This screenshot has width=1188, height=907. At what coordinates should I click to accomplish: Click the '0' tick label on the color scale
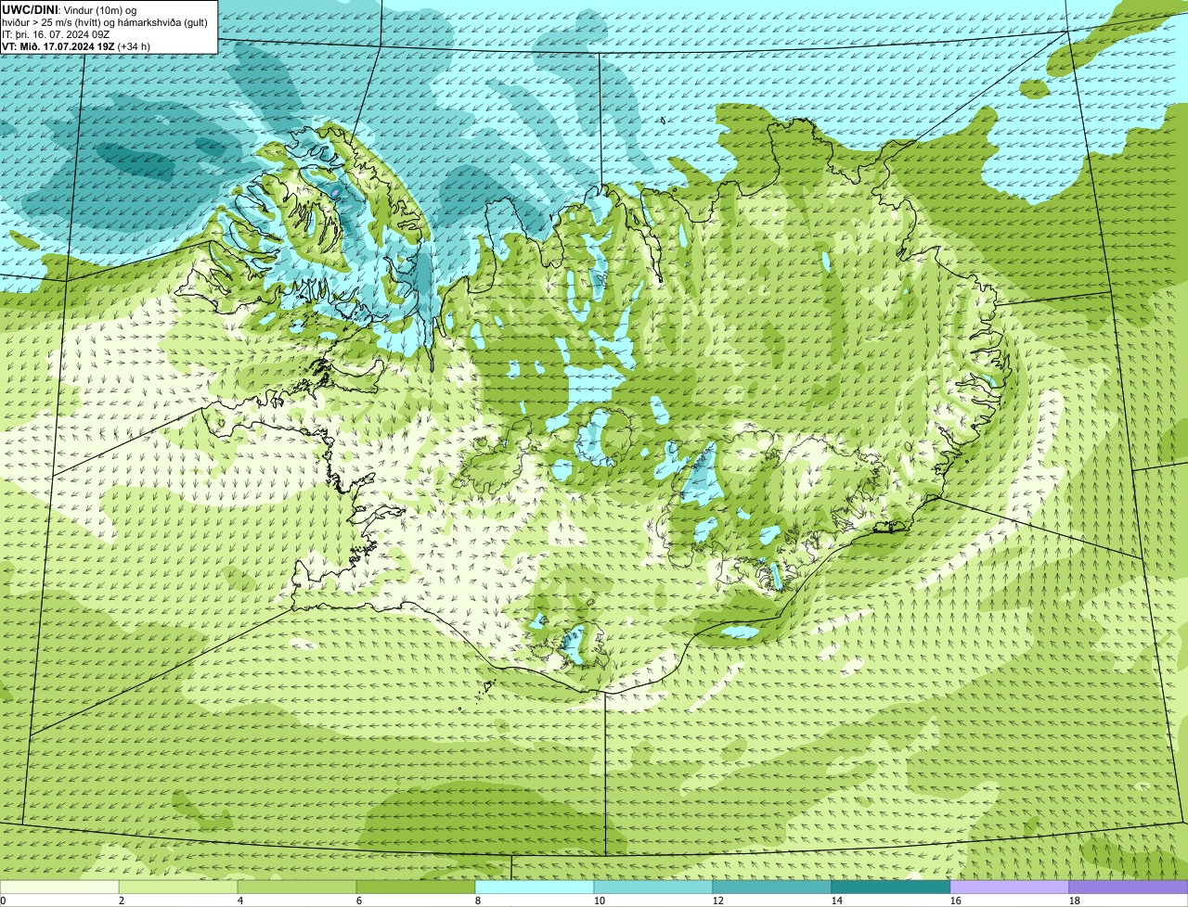click(x=3, y=901)
